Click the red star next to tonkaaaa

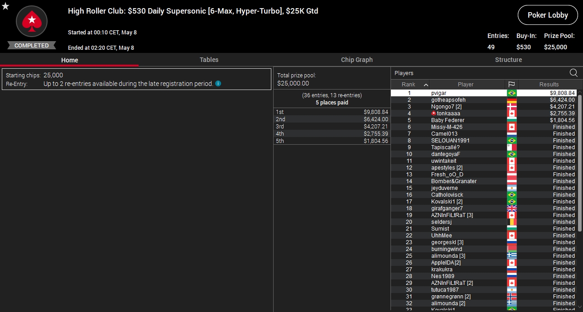pyautogui.click(x=434, y=113)
